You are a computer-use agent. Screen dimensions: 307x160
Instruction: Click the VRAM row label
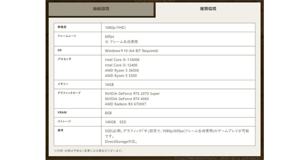62,112
